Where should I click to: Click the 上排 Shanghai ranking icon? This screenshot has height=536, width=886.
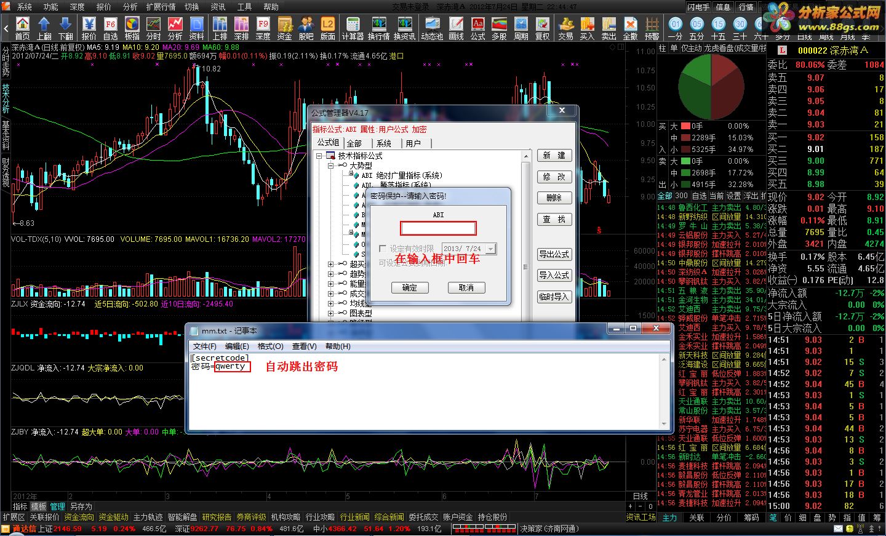[220, 28]
